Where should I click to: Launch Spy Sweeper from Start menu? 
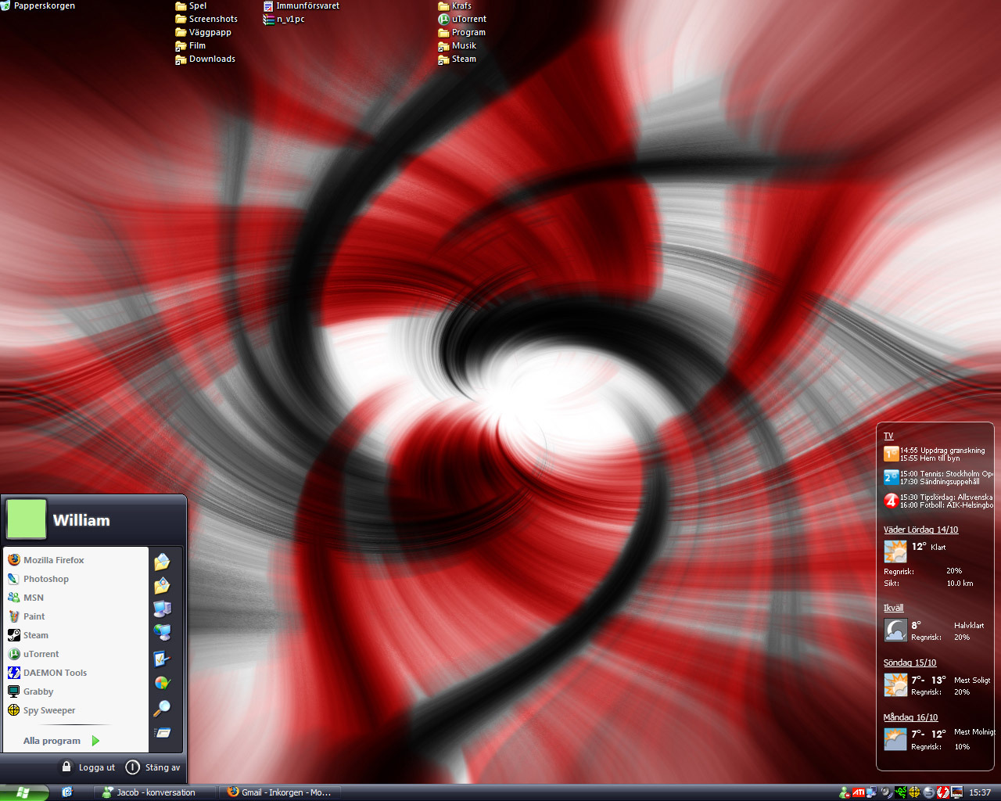point(76,710)
